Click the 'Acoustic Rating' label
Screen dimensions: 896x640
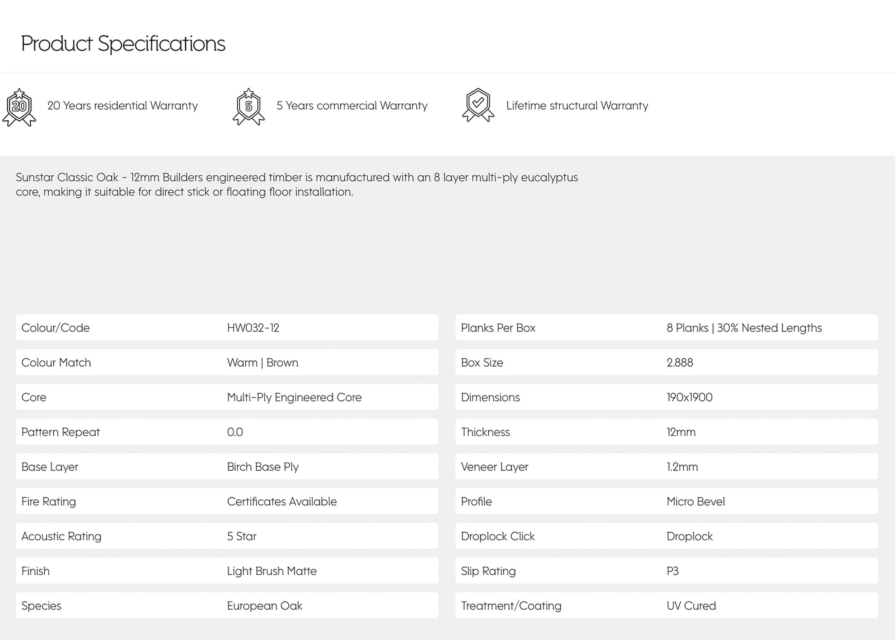click(61, 536)
